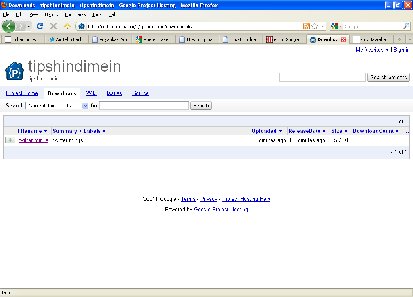Click the magnifier search icon
This screenshot has height=297, width=413.
click(406, 26)
